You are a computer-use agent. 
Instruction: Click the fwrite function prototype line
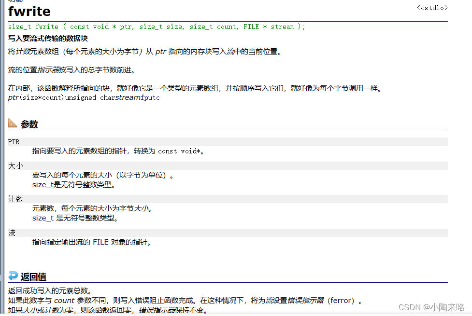coord(157,27)
